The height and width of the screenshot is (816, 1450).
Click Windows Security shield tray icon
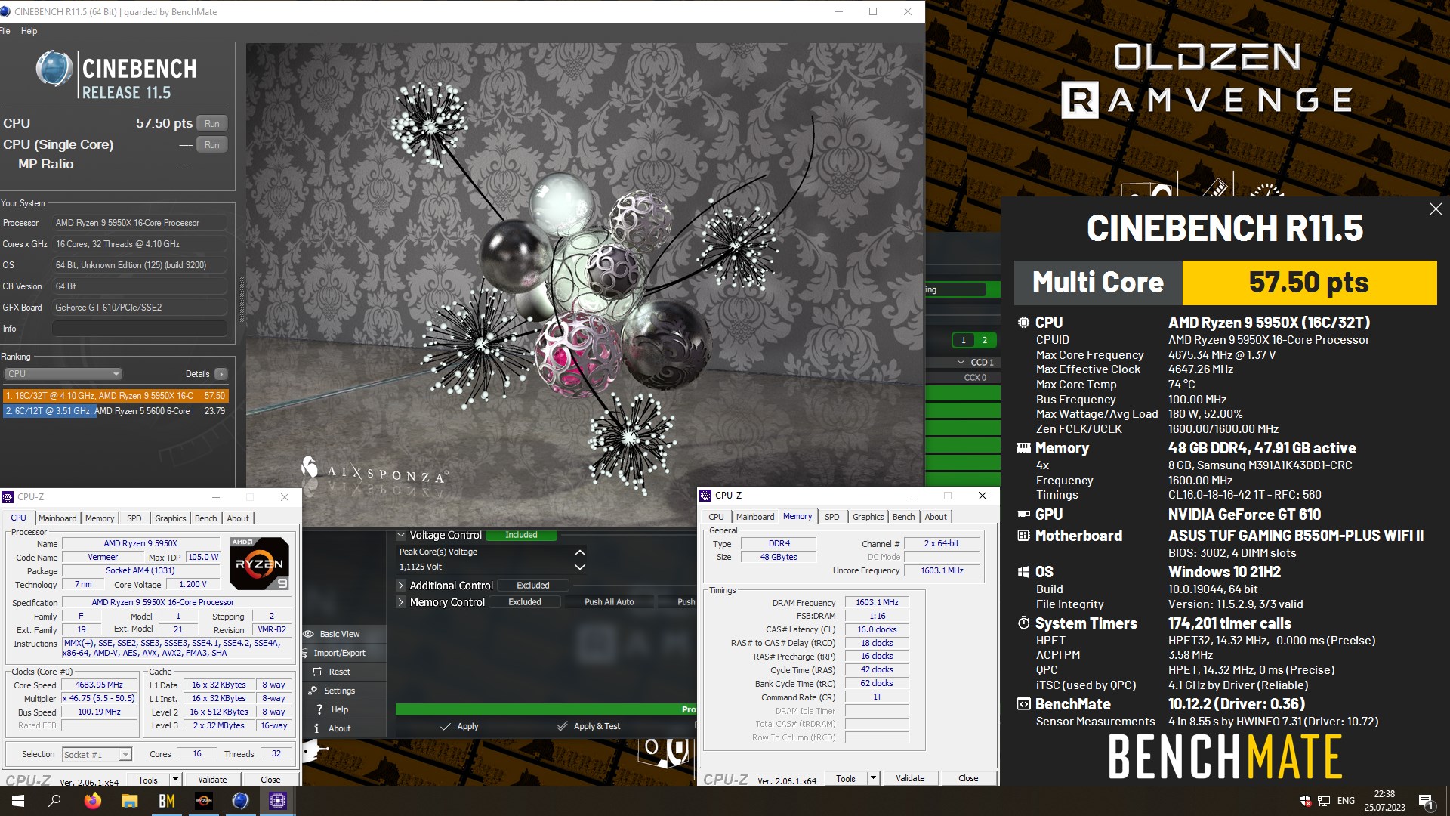pyautogui.click(x=1305, y=801)
